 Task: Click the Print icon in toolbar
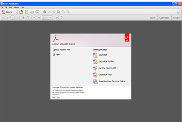(x=32, y=12)
